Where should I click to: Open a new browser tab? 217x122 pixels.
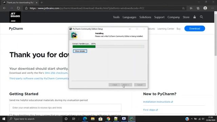[x=42, y=2]
